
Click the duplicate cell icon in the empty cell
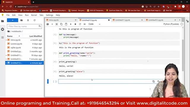(x=153, y=81)
